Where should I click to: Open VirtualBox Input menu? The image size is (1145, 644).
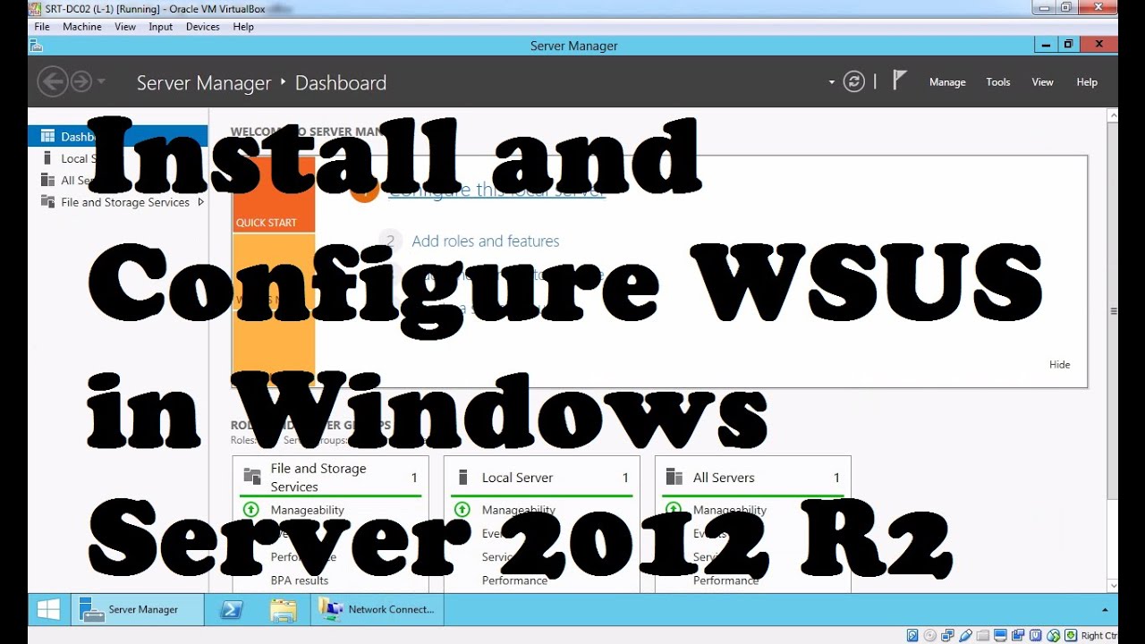click(x=161, y=27)
